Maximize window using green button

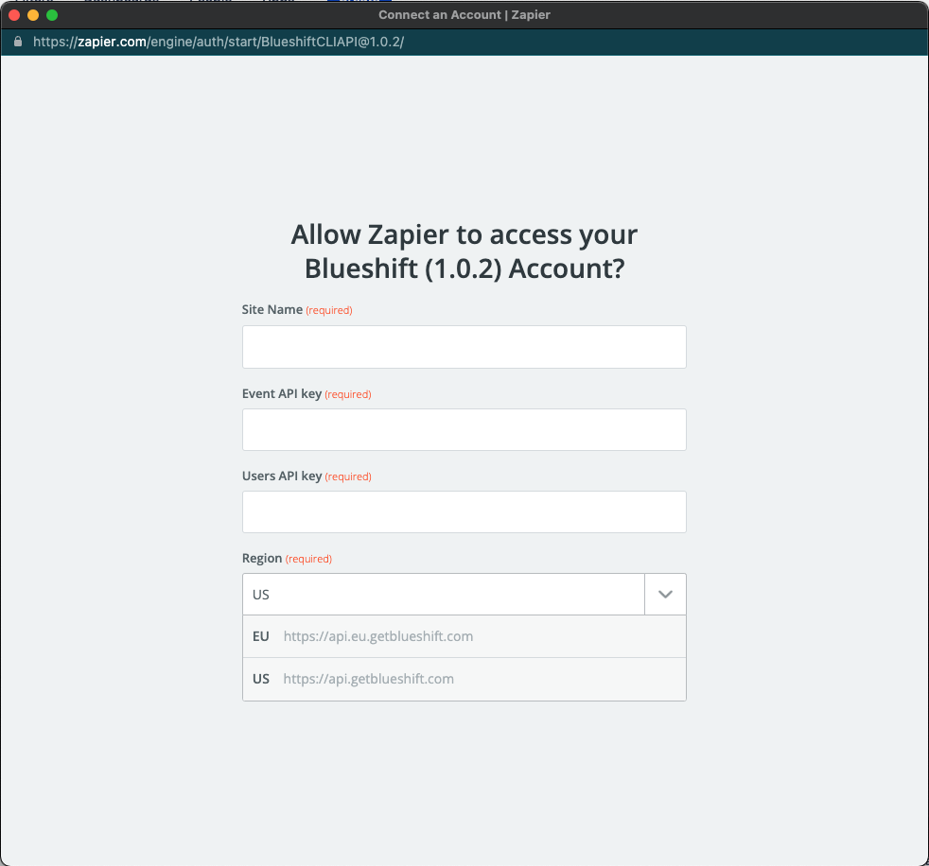[x=52, y=15]
